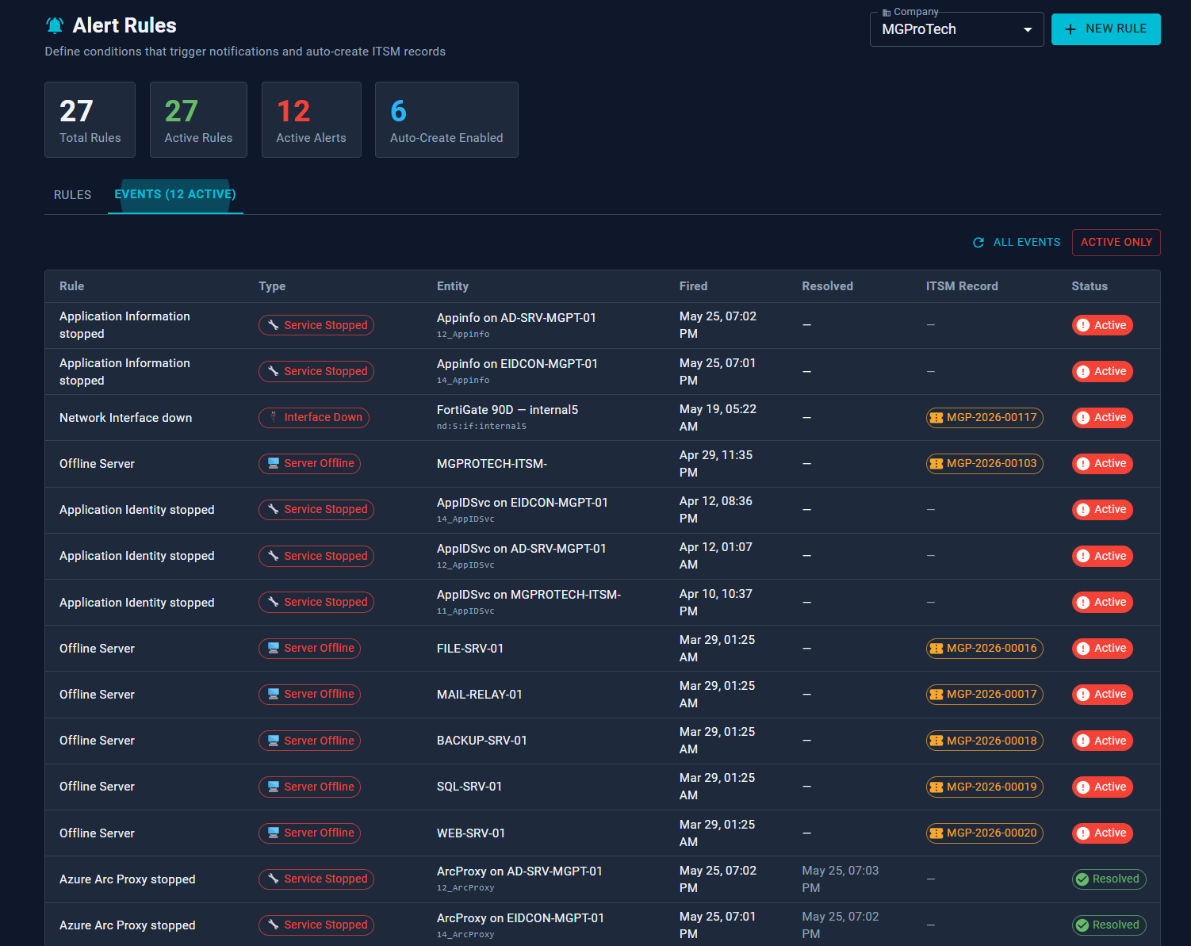
Task: Click wrench icon for AppIDSvc on EIDCON-MGPT-01
Action: [x=273, y=509]
